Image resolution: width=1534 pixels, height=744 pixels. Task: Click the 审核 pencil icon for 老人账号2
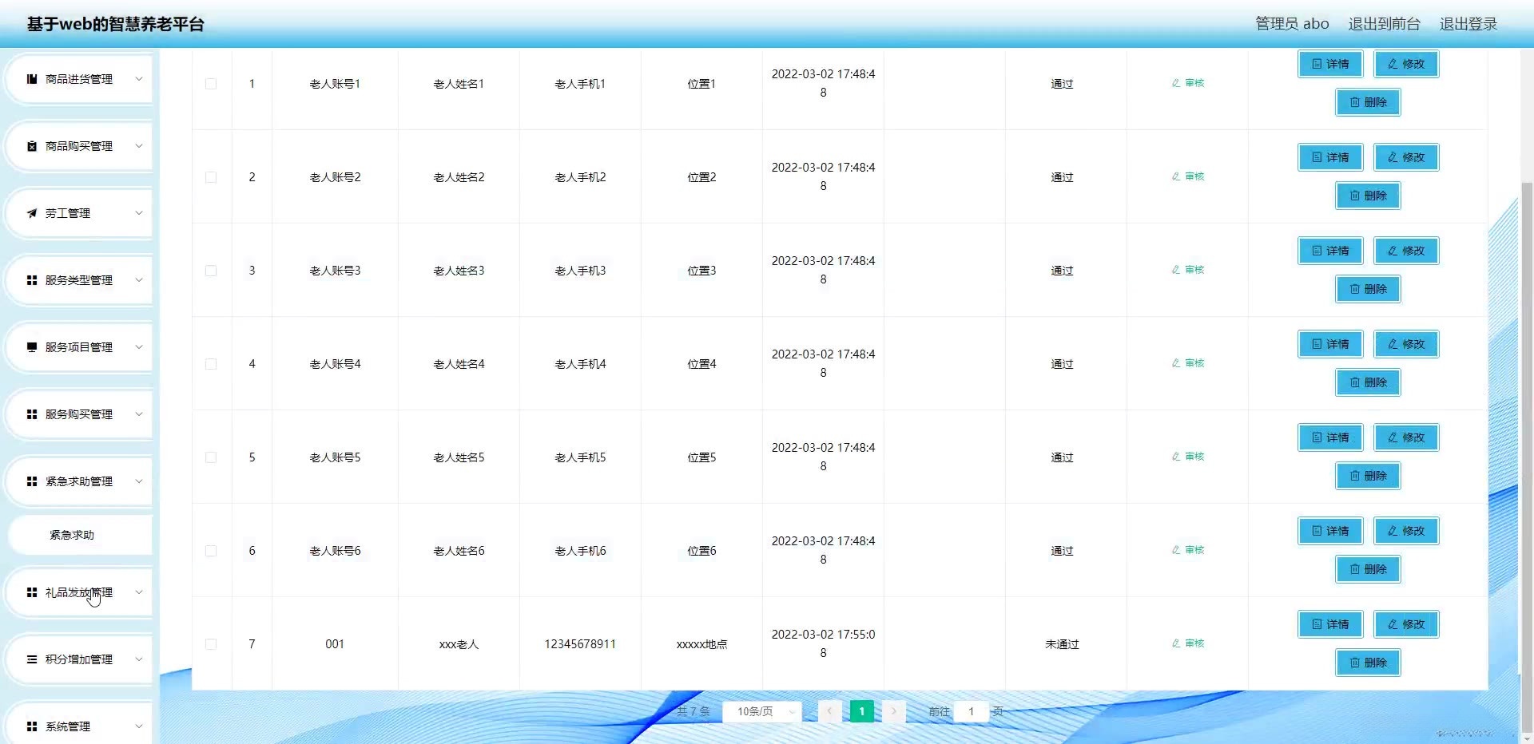coord(1176,176)
